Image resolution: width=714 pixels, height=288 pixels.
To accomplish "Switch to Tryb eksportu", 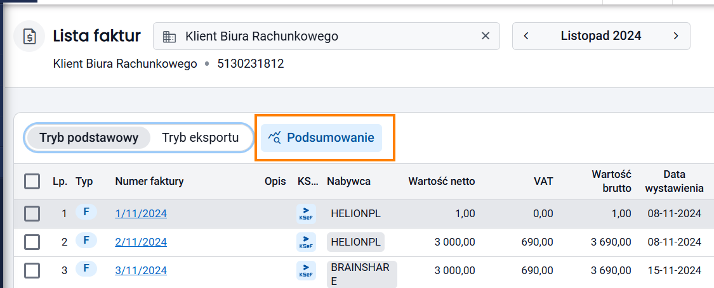I will tap(201, 137).
